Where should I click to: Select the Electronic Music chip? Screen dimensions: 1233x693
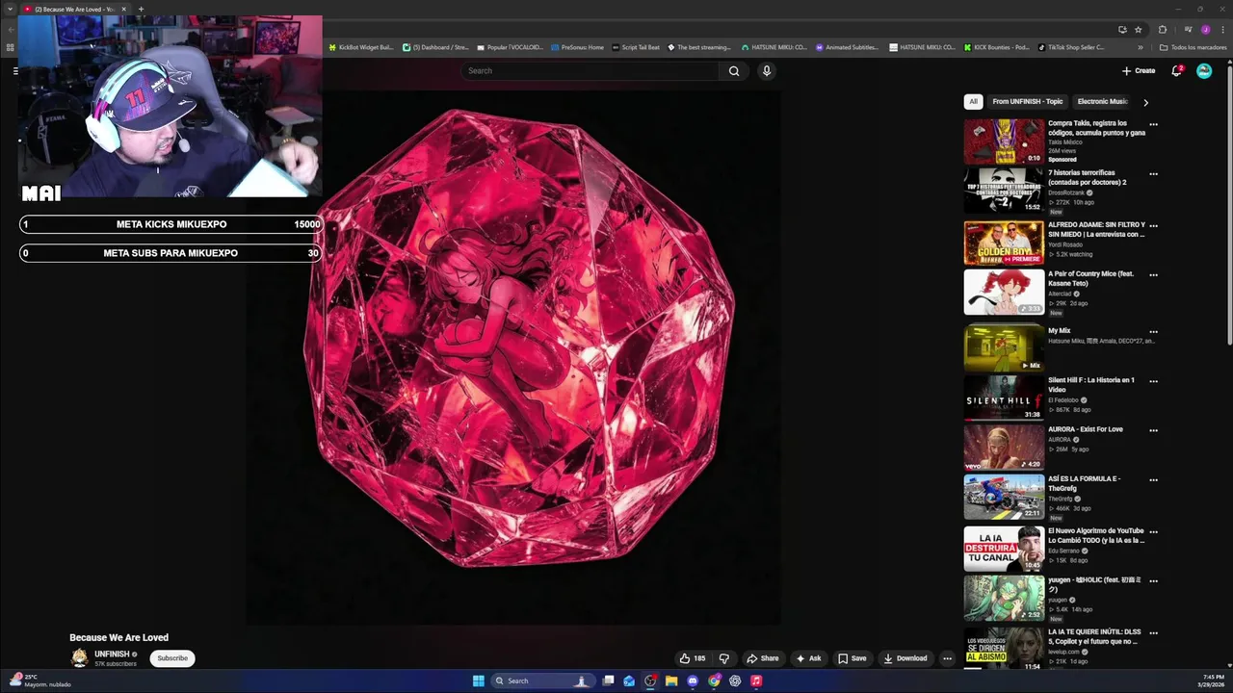(x=1102, y=102)
